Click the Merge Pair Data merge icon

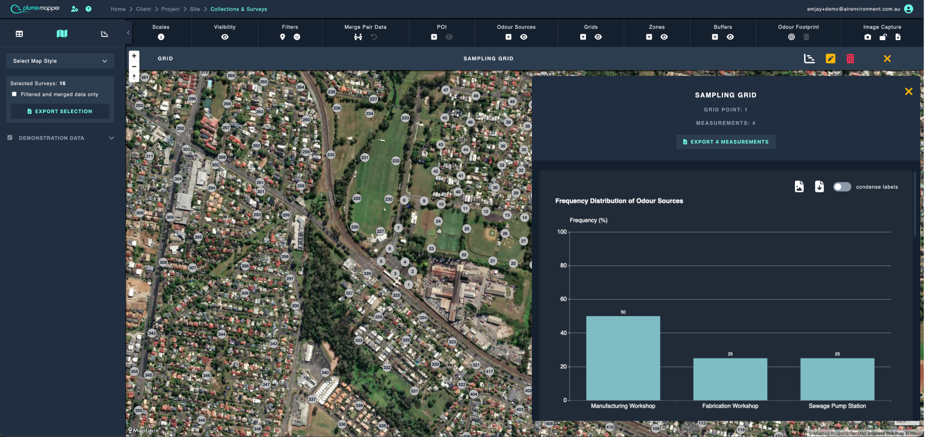click(358, 37)
